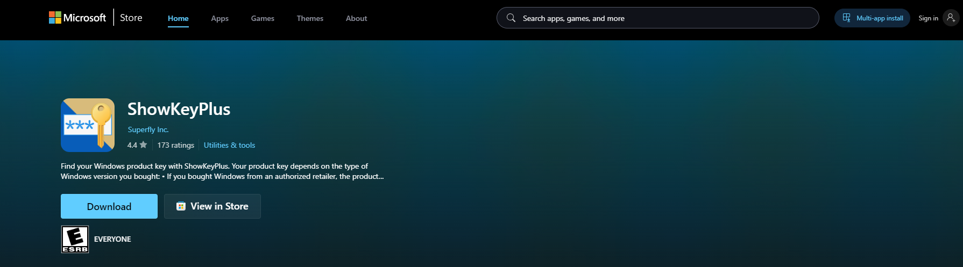Open the About tab
Viewport: 963px width, 267px height.
356,18
